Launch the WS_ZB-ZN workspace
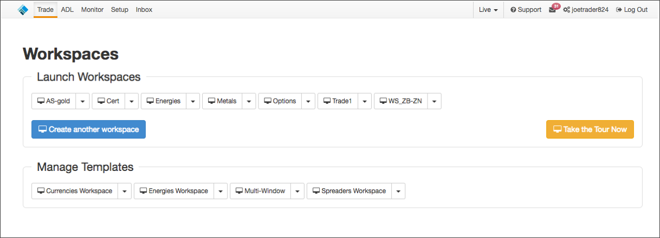The image size is (660, 238). pyautogui.click(x=401, y=101)
